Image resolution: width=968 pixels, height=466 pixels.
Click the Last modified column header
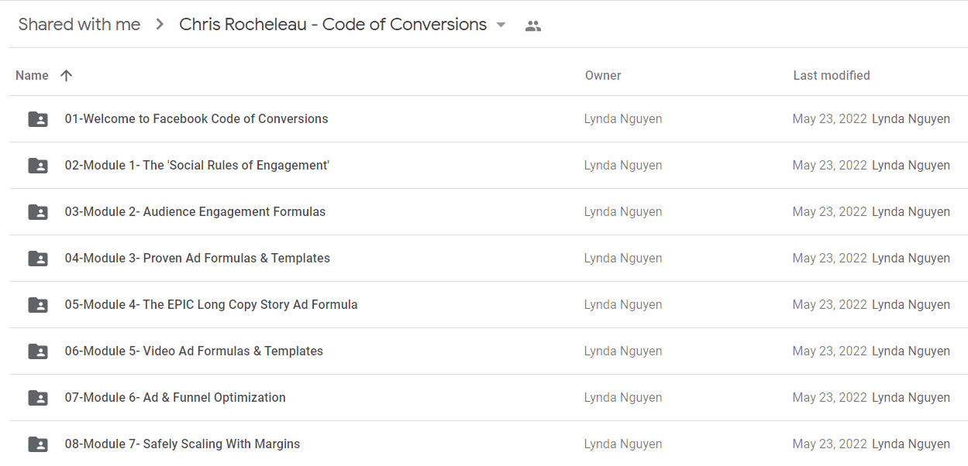coord(832,75)
